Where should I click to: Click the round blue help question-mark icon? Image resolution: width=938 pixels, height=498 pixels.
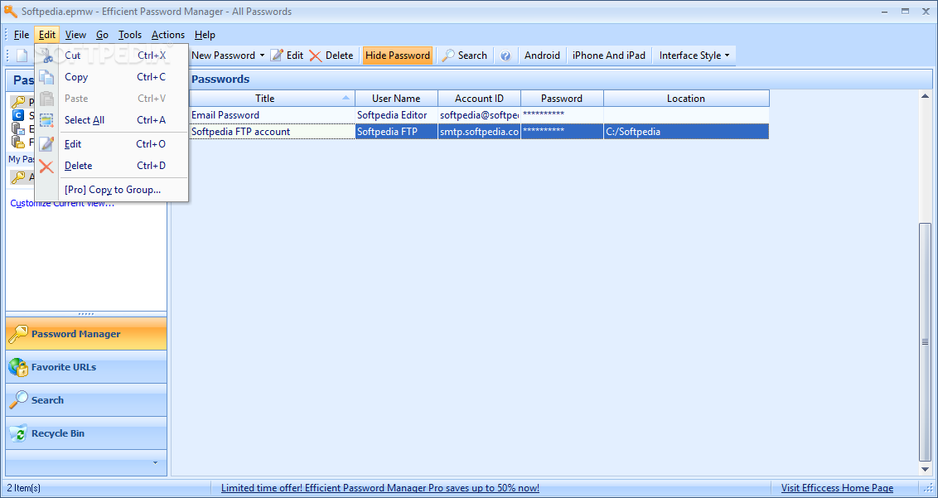click(505, 56)
